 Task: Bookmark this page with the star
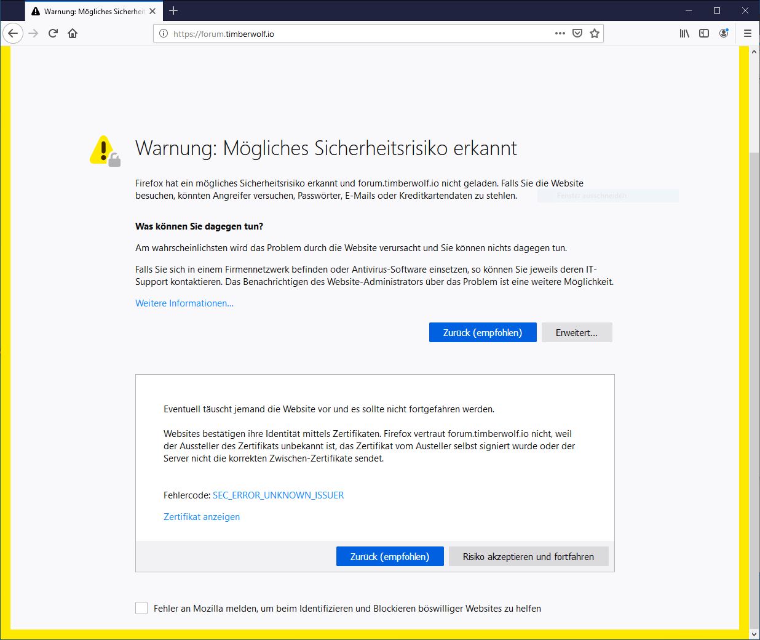click(594, 33)
